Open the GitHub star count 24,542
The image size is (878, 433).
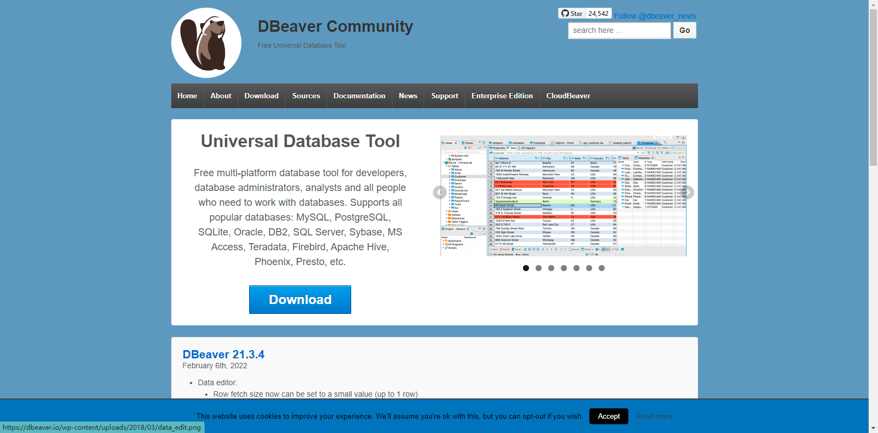pyautogui.click(x=598, y=14)
